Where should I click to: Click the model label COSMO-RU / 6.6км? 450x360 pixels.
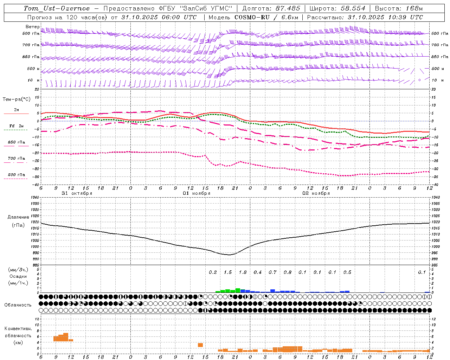pos(266,17)
